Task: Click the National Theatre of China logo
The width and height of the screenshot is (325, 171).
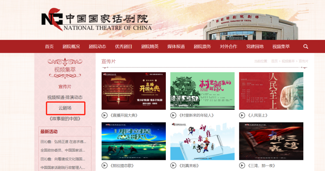Action: click(97, 20)
